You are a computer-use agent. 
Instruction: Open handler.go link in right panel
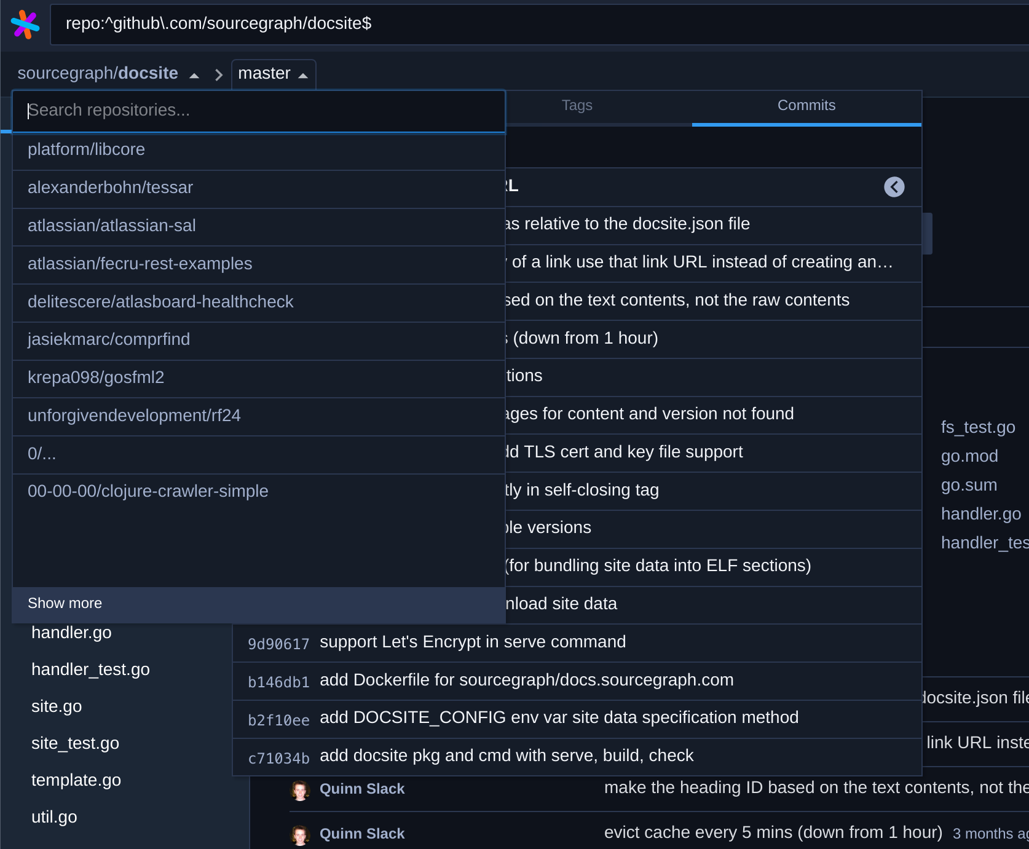pyautogui.click(x=981, y=514)
